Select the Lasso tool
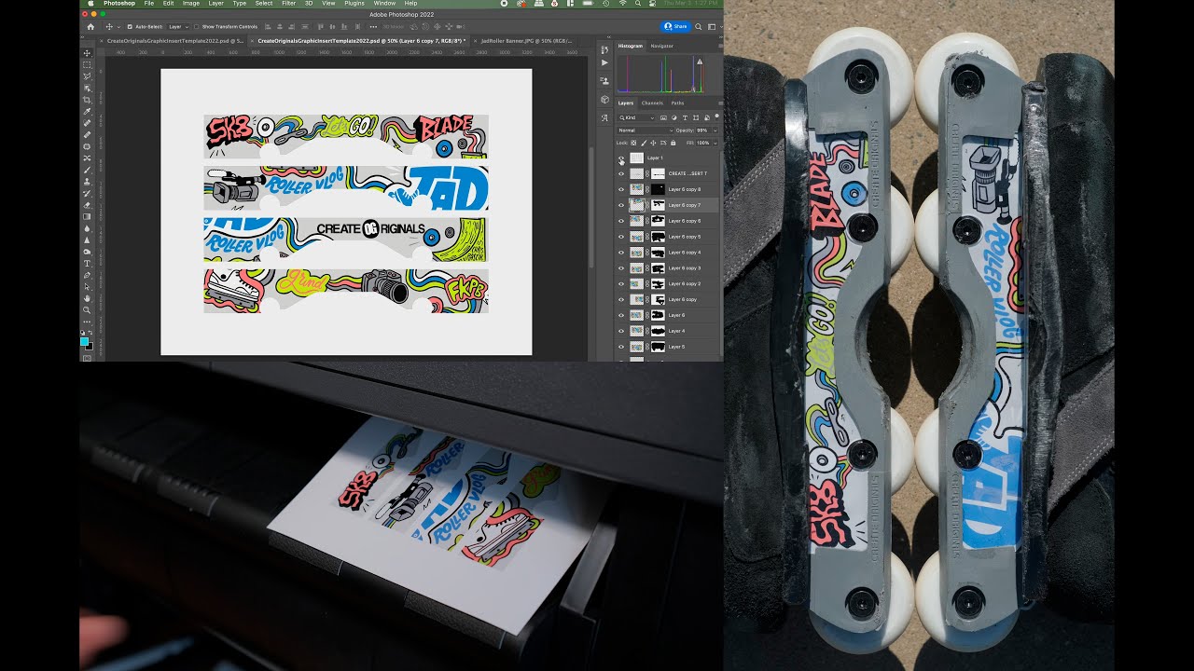This screenshot has height=671, width=1194. tap(87, 76)
